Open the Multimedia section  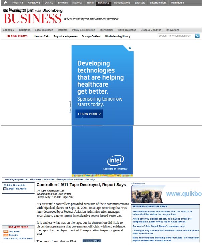pyautogui.click(x=177, y=3)
